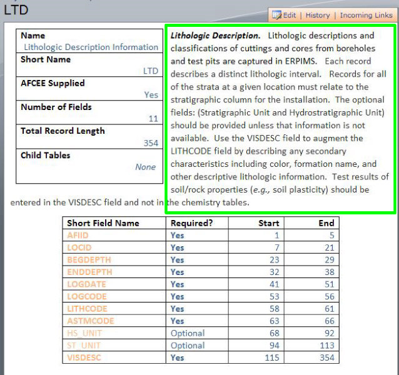Click the Lithologic Description Information name link
The image size is (399, 375).
(x=91, y=47)
